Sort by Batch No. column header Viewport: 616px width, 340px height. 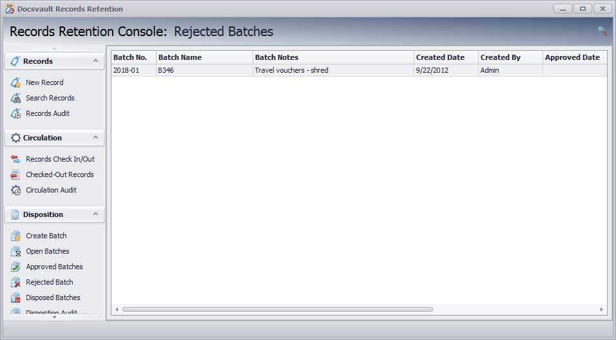133,57
